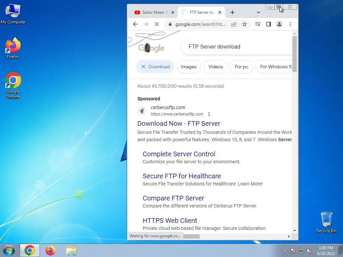Click the 'Sponsored' label

coord(148,99)
